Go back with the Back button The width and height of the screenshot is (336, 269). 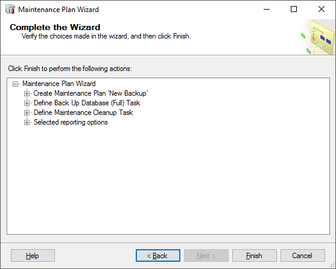click(158, 256)
